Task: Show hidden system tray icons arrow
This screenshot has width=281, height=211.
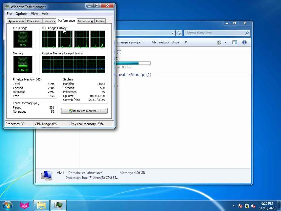Action: 233,206
